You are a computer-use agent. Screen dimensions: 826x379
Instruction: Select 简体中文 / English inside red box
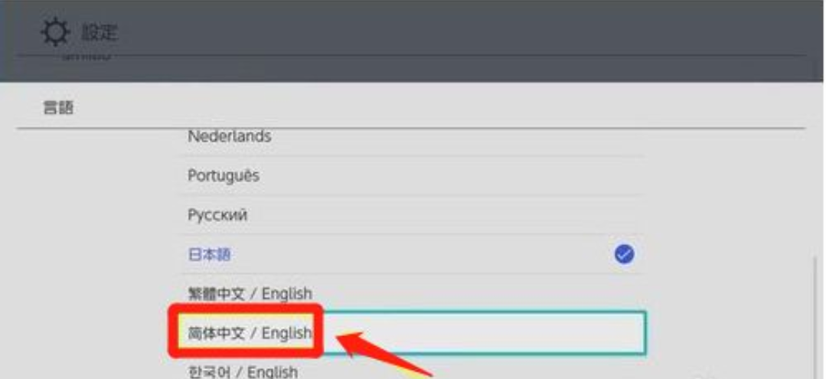click(x=250, y=333)
